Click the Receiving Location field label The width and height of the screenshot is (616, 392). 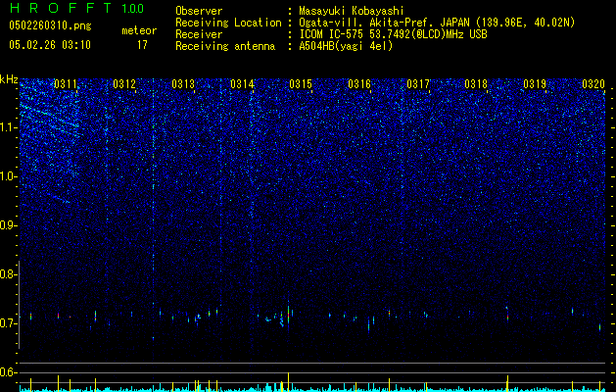228,23
